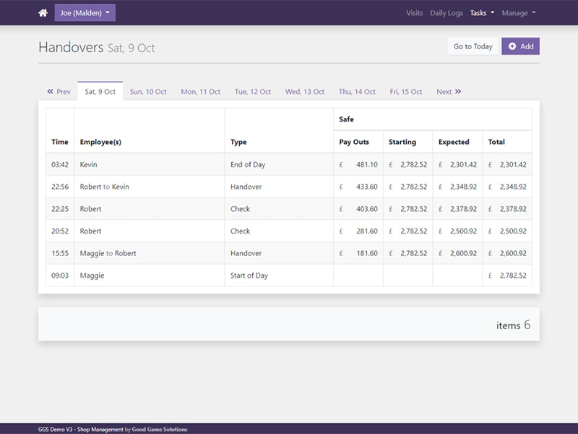Open Daily Logs from the navbar
The height and width of the screenshot is (434, 578).
[x=447, y=13]
